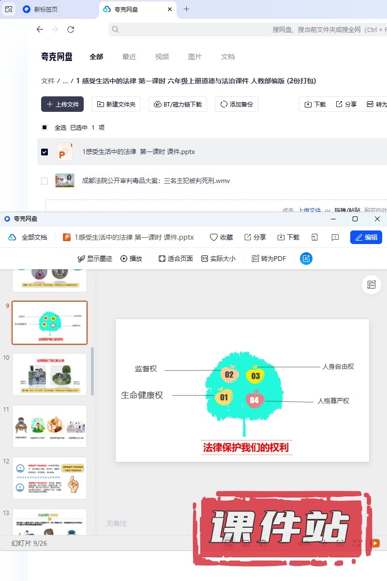This screenshot has height=581, width=387.
Task: Select slide 10 thumbnail
Action: (49, 375)
